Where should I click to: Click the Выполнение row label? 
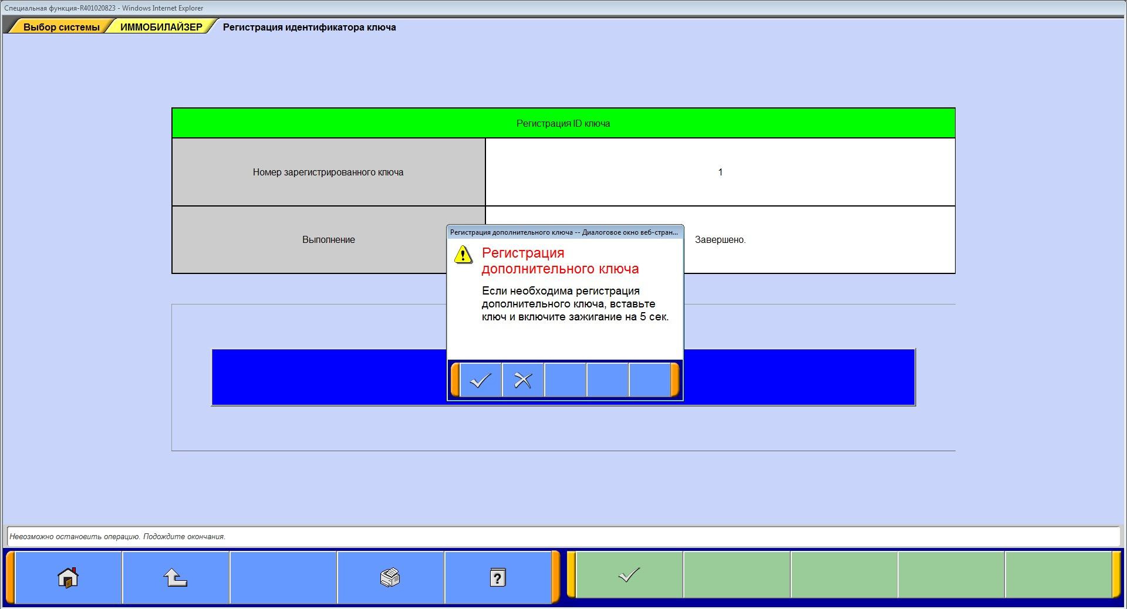329,239
